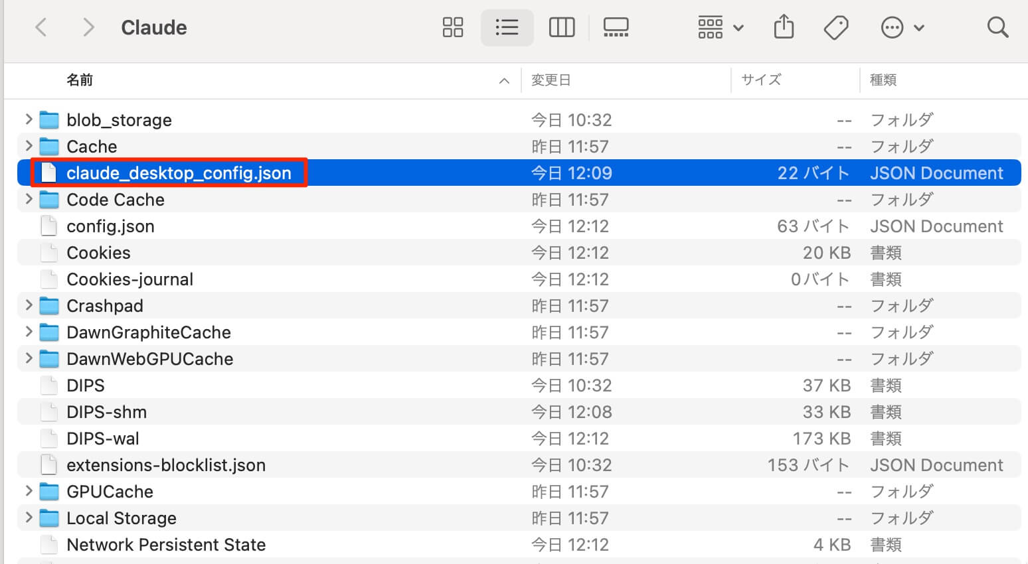Image resolution: width=1028 pixels, height=564 pixels.
Task: Open the Share menu icon
Action: (x=784, y=28)
